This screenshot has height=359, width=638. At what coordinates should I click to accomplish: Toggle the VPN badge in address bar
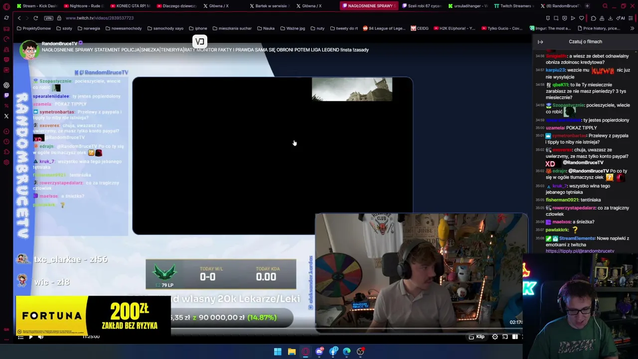point(48,18)
